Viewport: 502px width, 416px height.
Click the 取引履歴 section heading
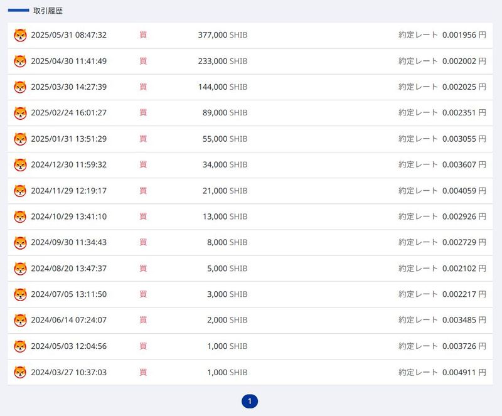click(48, 11)
